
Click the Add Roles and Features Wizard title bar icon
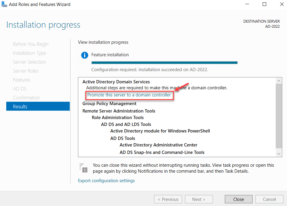pos(4,4)
